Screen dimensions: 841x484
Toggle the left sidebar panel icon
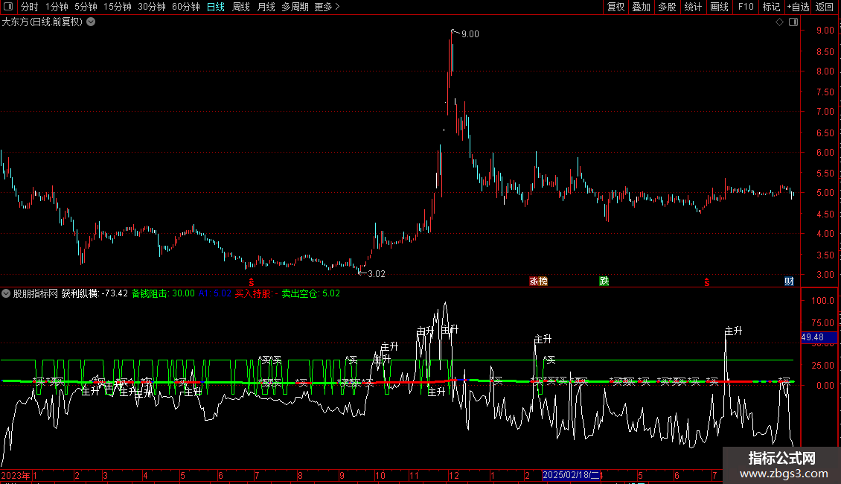(8, 7)
